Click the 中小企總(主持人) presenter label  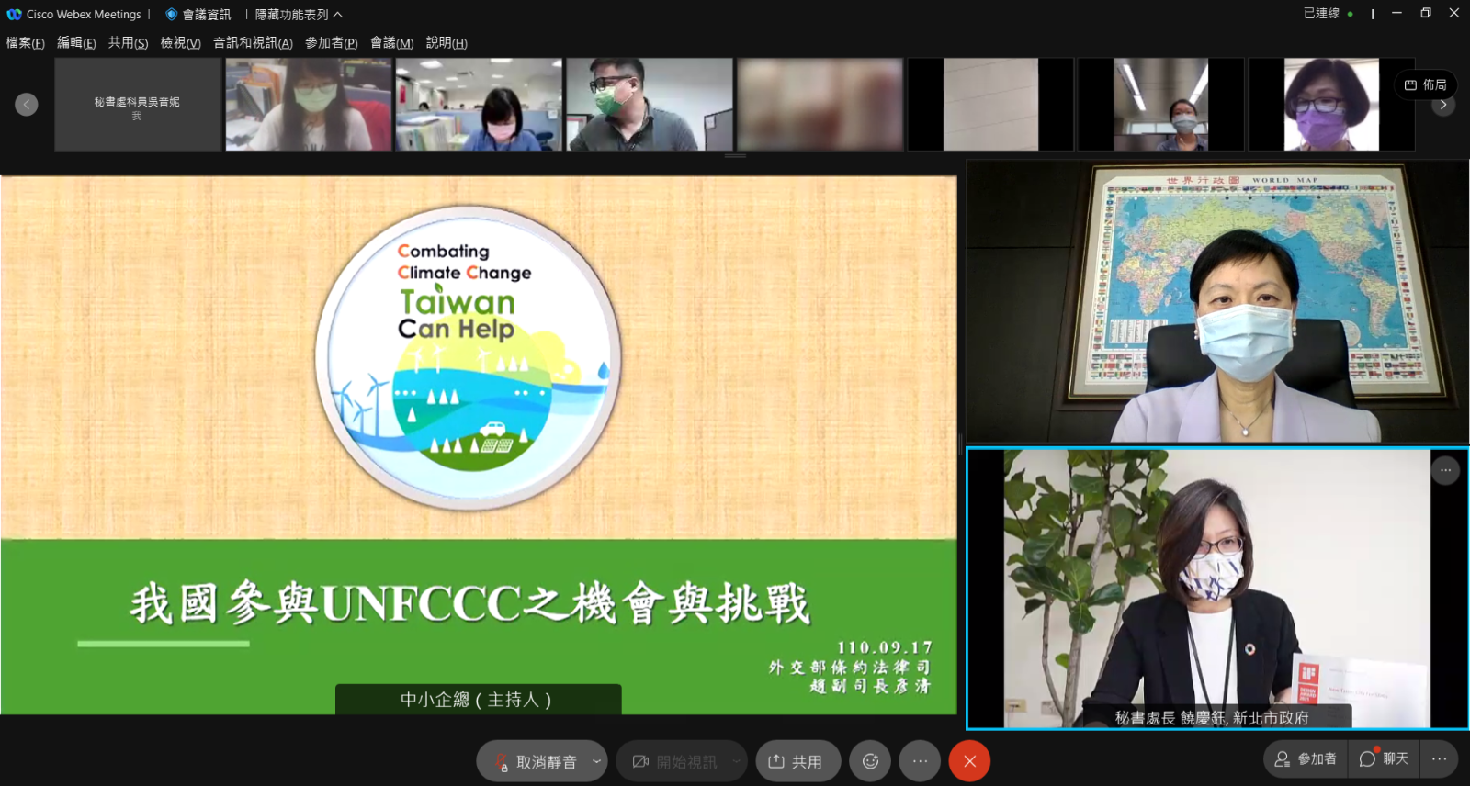point(478,700)
